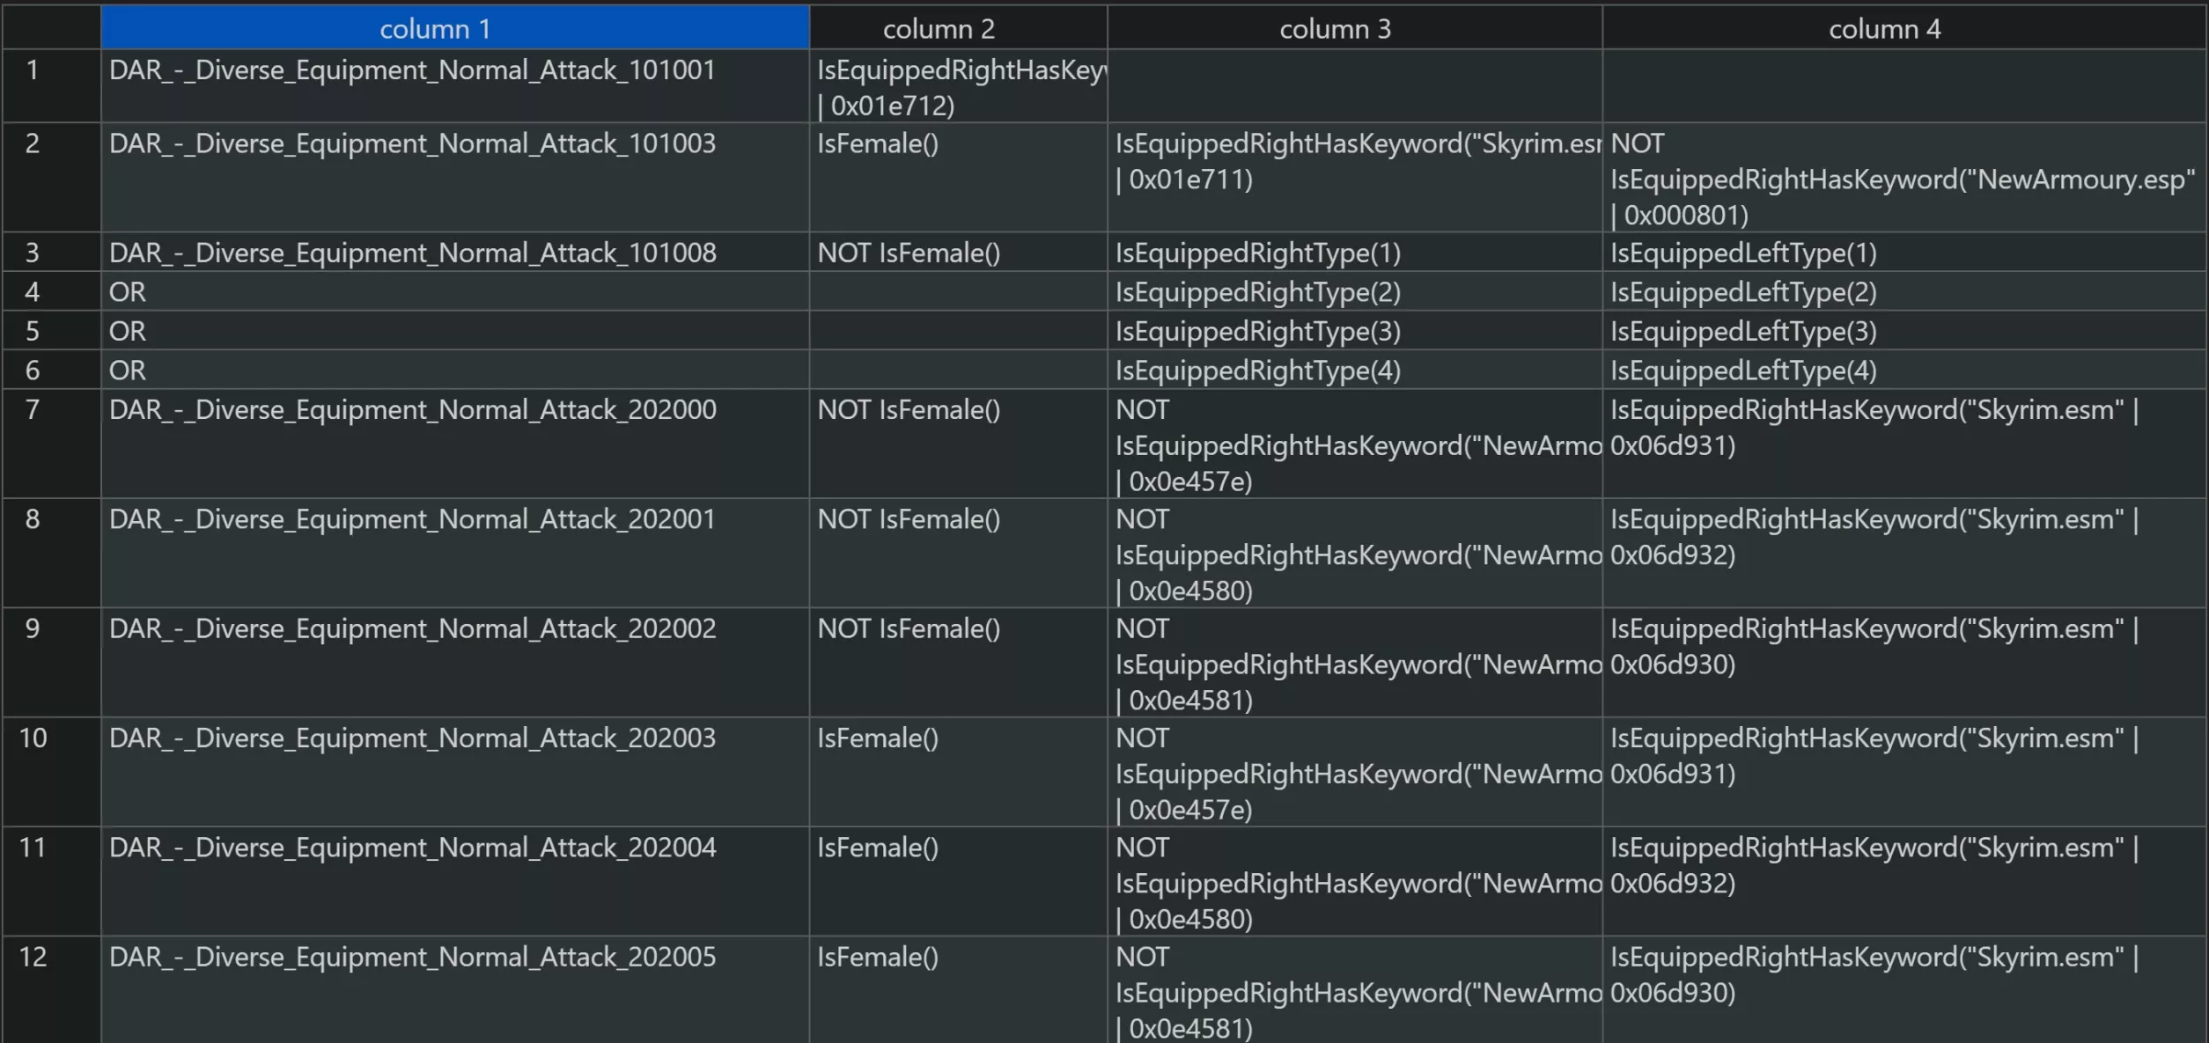Click the IsEquippedLeftType(1) cell
The image size is (2209, 1043).
point(1903,253)
